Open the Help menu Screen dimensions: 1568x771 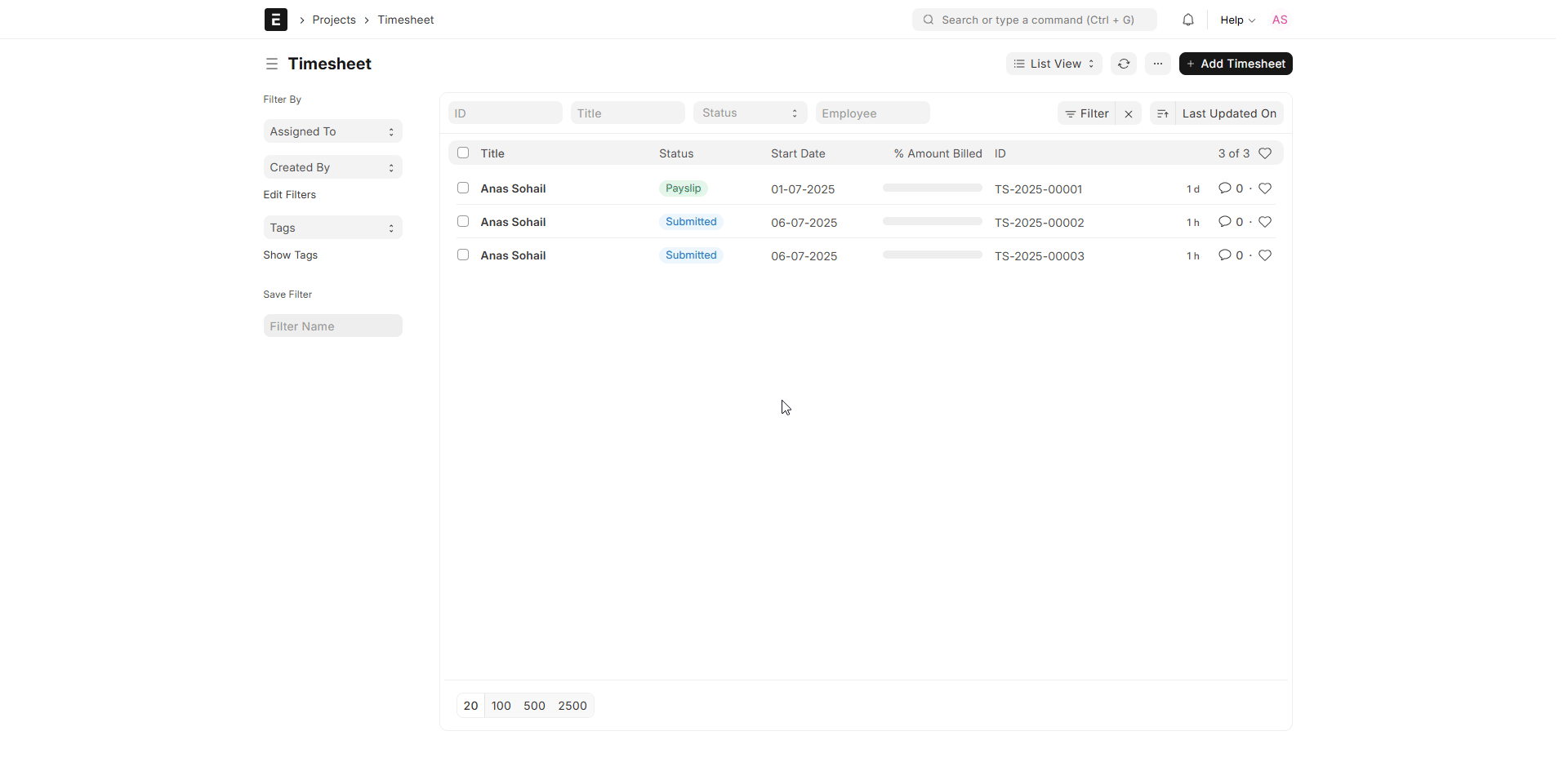(x=1236, y=20)
